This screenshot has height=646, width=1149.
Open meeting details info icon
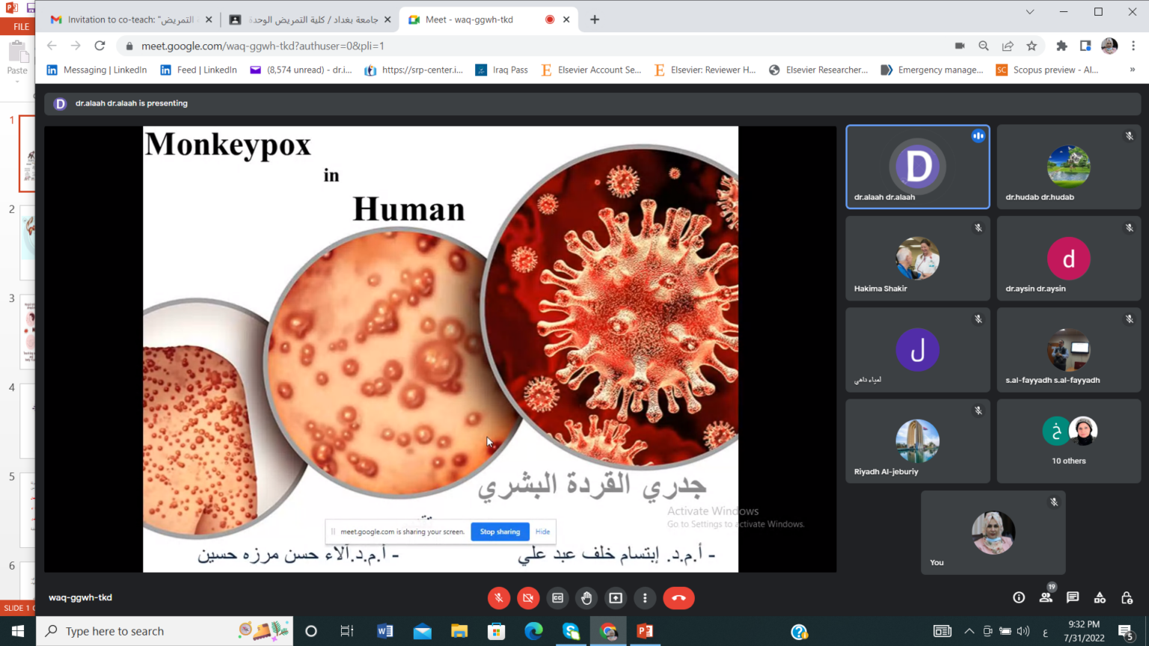[x=1019, y=597]
